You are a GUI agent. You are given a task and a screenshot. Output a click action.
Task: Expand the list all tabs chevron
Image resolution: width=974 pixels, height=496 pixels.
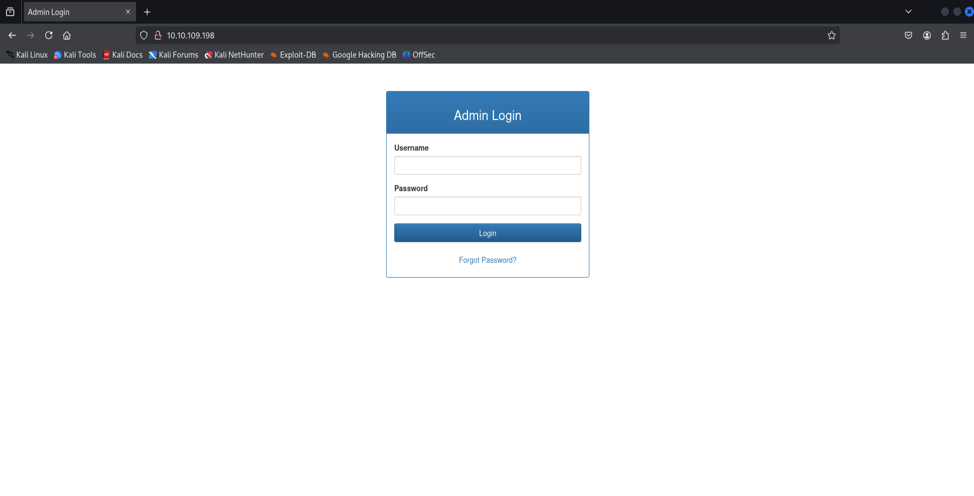click(908, 12)
